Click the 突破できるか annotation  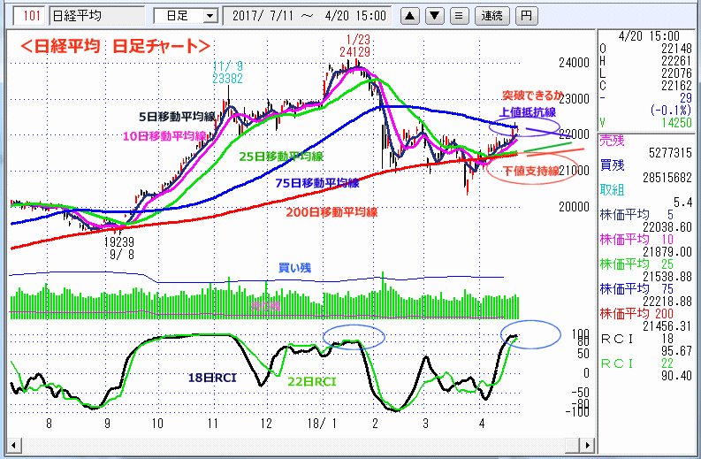(x=532, y=95)
